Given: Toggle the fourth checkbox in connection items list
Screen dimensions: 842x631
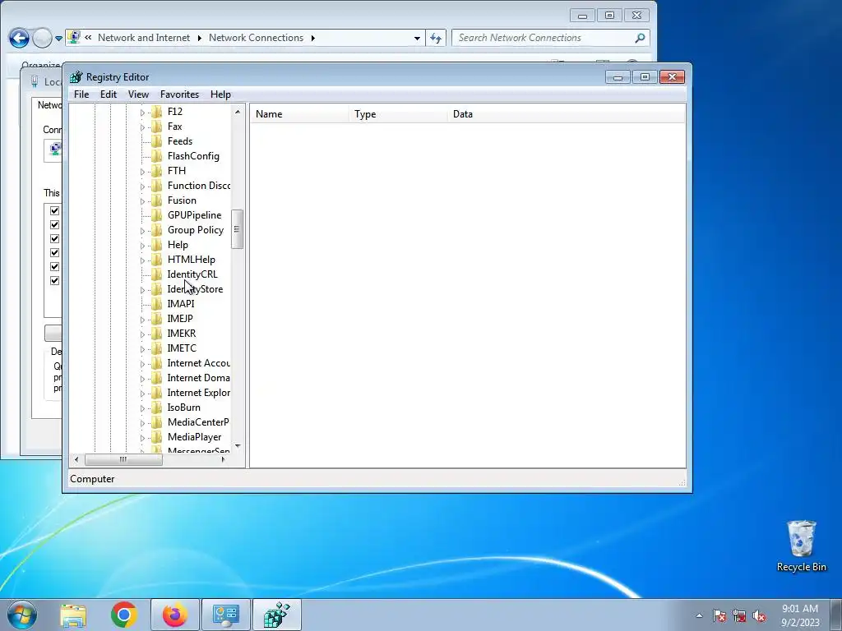Looking at the screenshot, I should [x=55, y=253].
